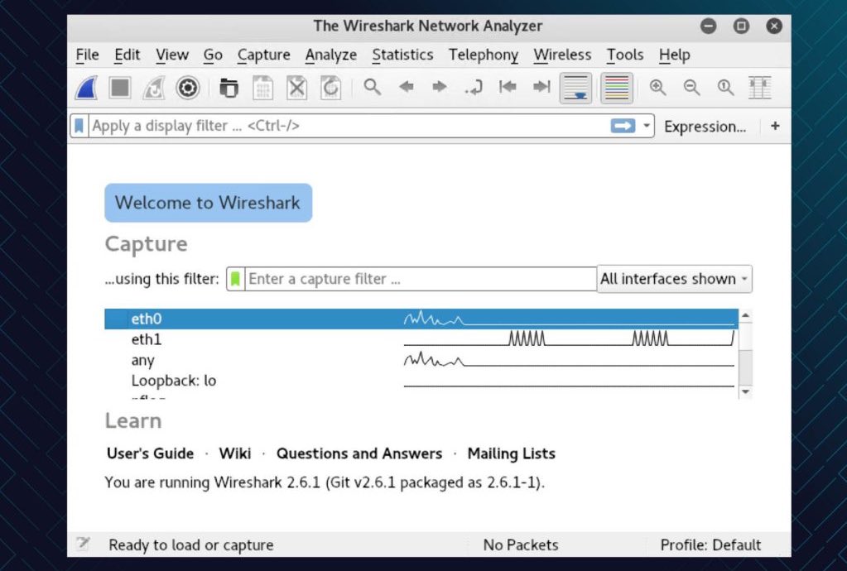Viewport: 847px width, 571px height.
Task: Open Questions and Answers link
Action: [x=359, y=453]
